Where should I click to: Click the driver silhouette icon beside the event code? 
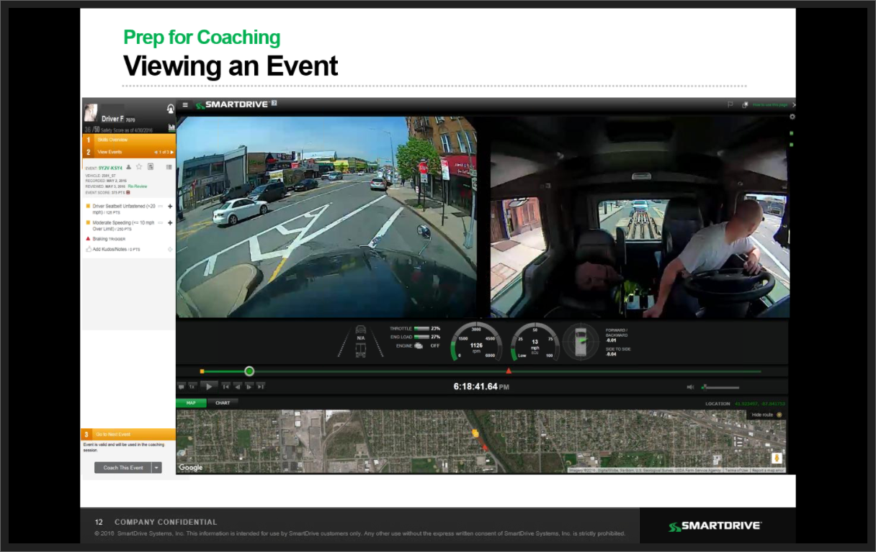(x=128, y=167)
